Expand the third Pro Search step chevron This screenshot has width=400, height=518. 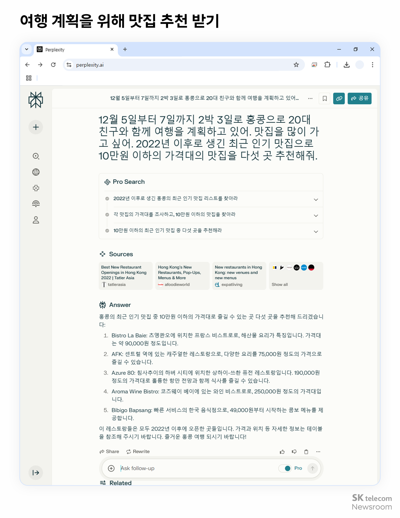coord(316,232)
